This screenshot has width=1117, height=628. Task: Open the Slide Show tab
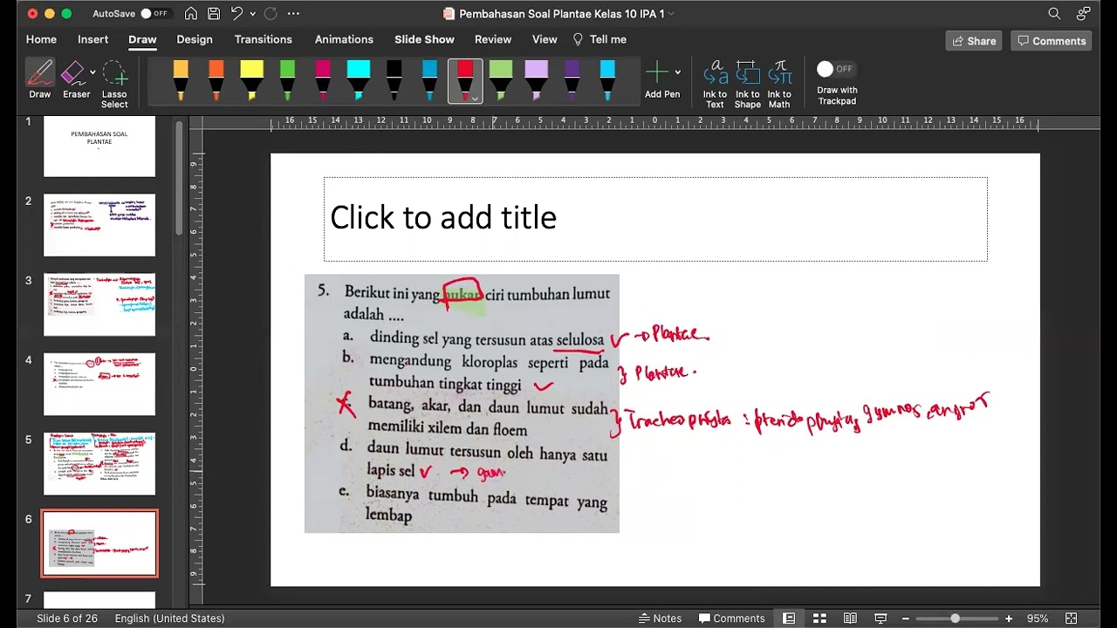click(x=424, y=39)
